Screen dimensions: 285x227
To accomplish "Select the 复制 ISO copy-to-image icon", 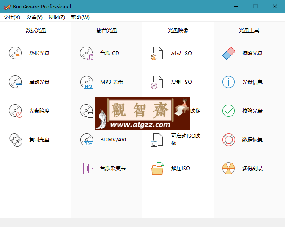I will pos(157,82).
